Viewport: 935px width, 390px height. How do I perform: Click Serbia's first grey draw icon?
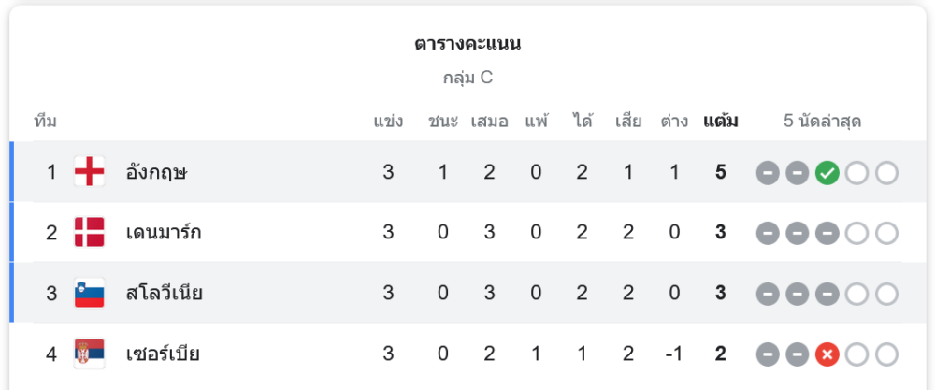tap(768, 355)
